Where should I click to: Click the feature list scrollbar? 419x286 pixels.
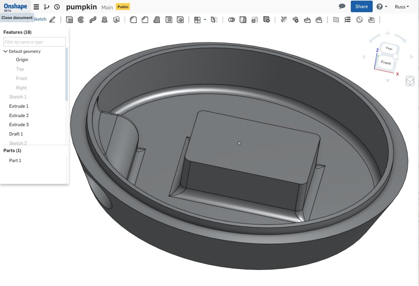[67, 74]
